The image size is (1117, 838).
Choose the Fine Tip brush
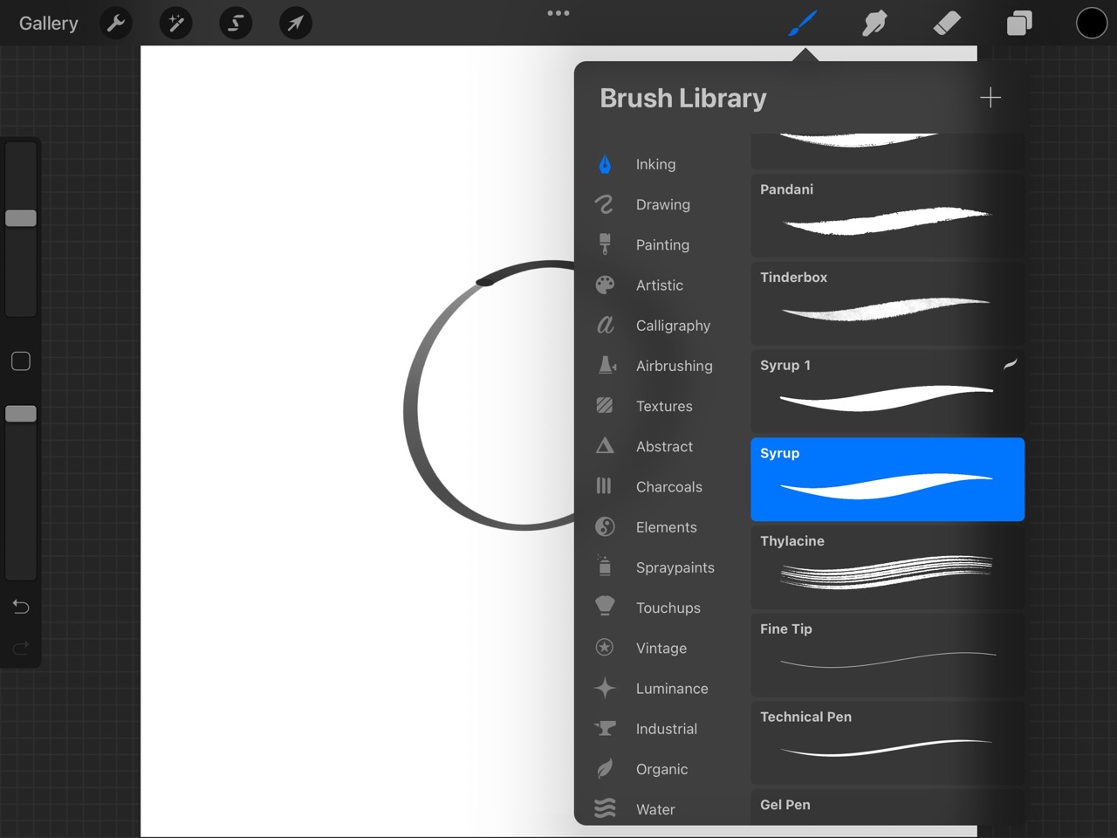[x=887, y=655]
